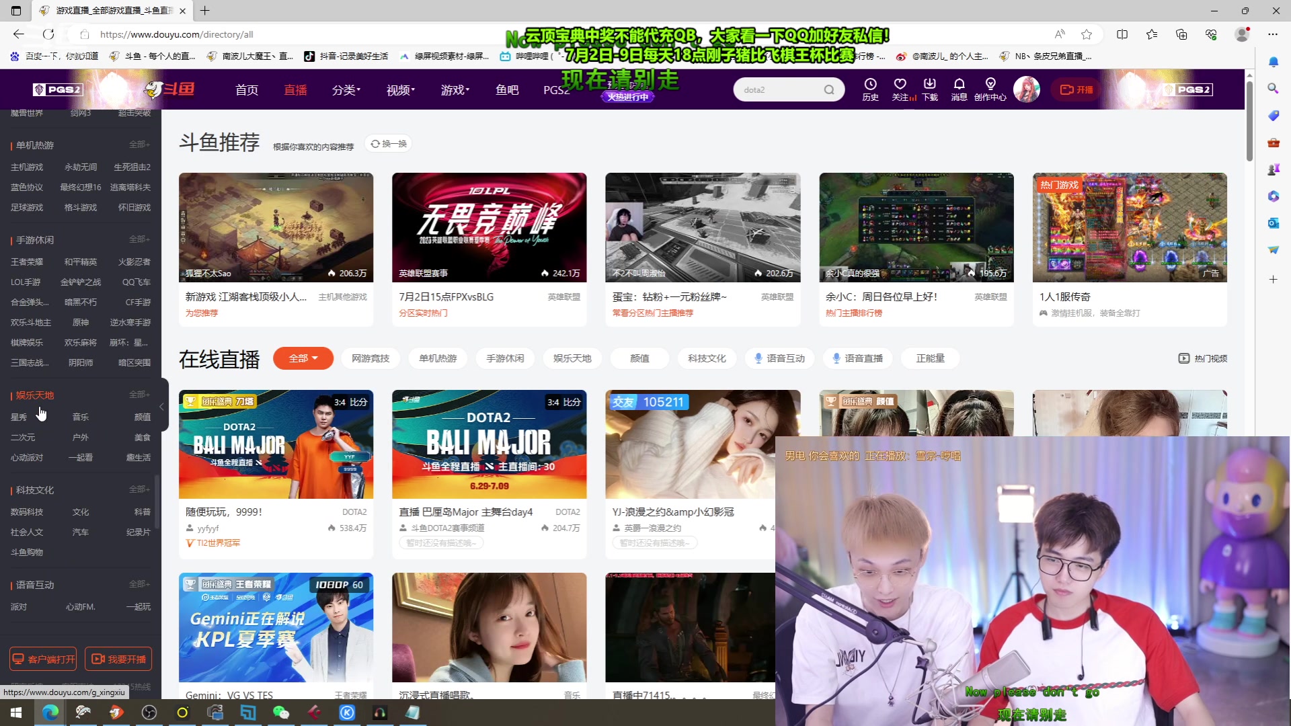
Task: Open 鱼吧 menu item
Action: tap(507, 89)
